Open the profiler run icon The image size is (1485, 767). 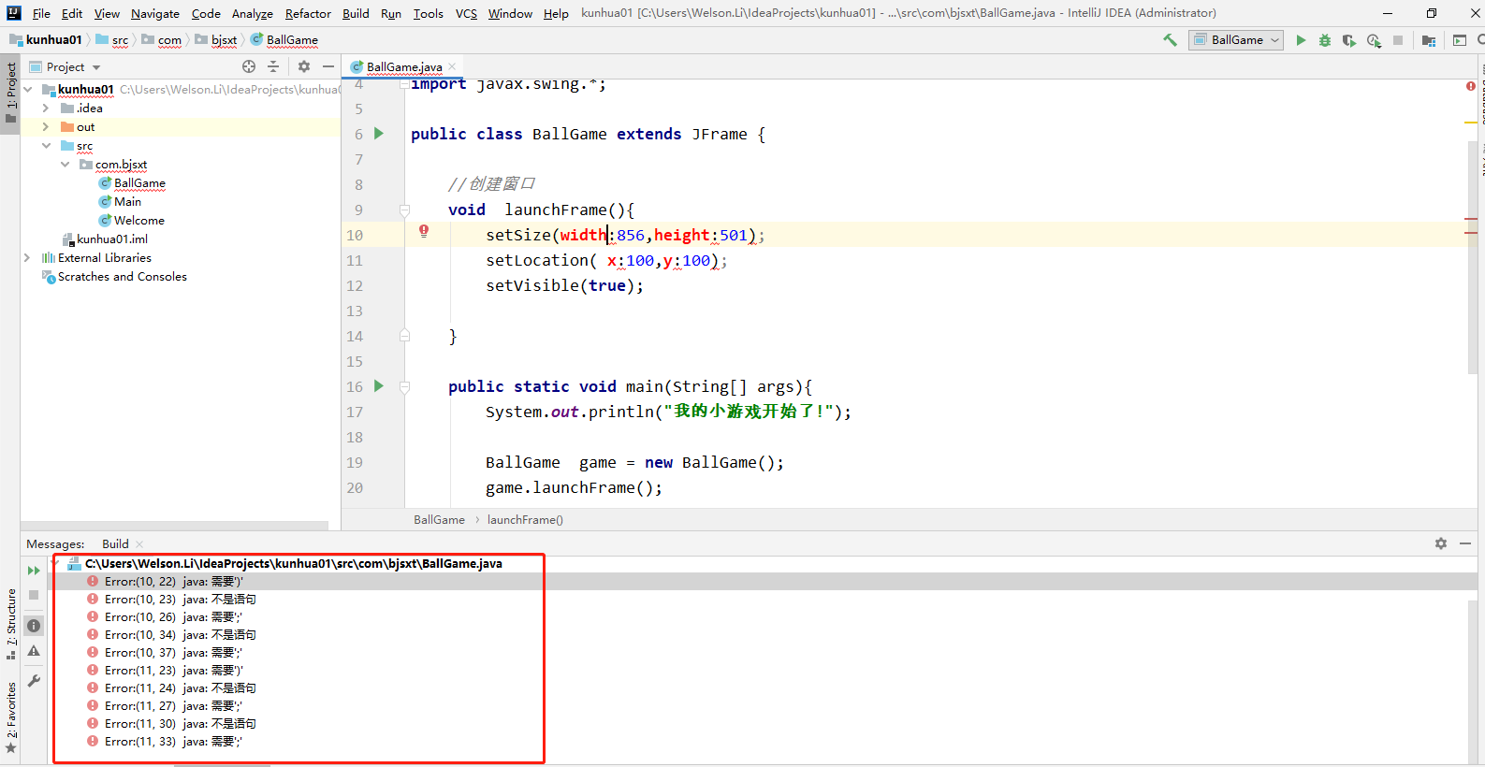pyautogui.click(x=1374, y=40)
